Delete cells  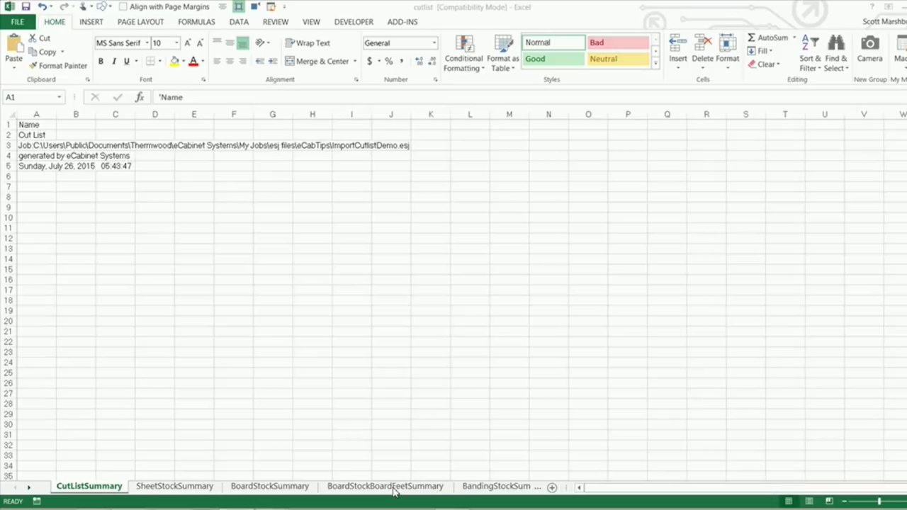click(x=703, y=52)
